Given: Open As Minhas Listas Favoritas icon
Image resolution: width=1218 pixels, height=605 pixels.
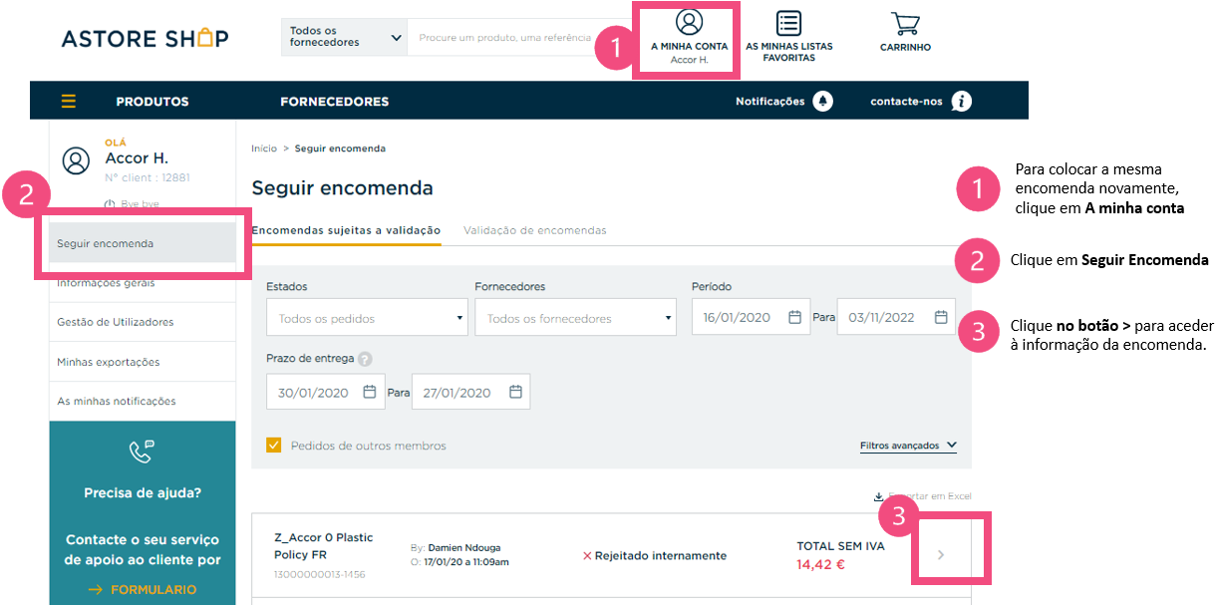Looking at the screenshot, I should (x=788, y=23).
